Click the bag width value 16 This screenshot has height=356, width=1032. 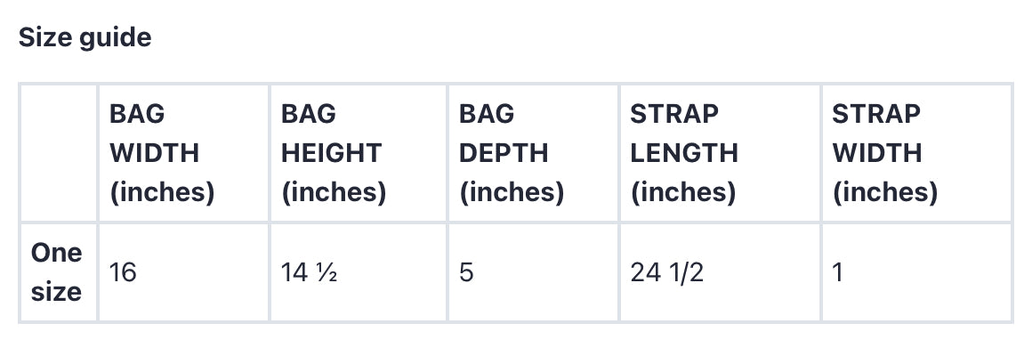click(x=123, y=272)
